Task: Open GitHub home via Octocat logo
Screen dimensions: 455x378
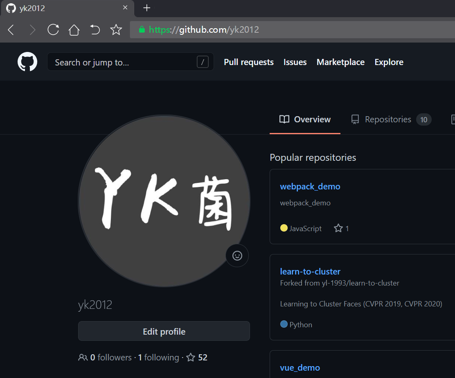Action: pos(27,61)
